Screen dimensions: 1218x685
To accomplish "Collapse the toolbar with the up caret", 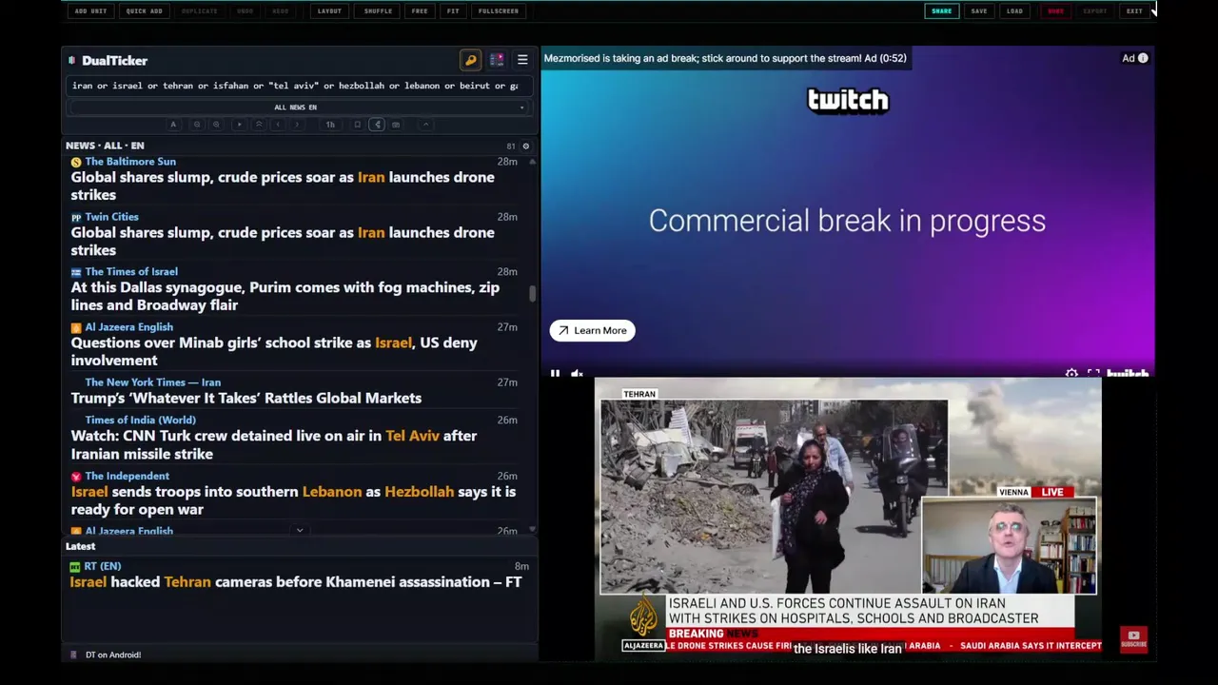I will pos(425,125).
